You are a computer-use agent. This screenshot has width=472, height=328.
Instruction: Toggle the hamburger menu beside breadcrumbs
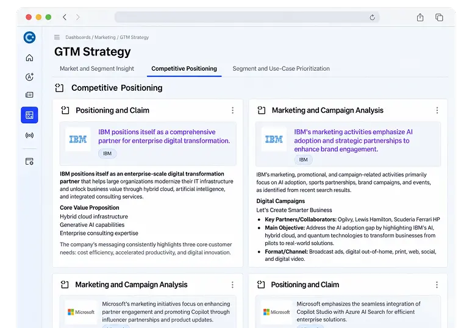click(57, 37)
